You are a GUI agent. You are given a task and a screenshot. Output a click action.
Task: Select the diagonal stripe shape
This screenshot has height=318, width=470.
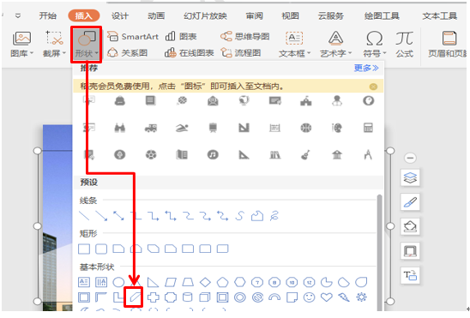click(136, 297)
